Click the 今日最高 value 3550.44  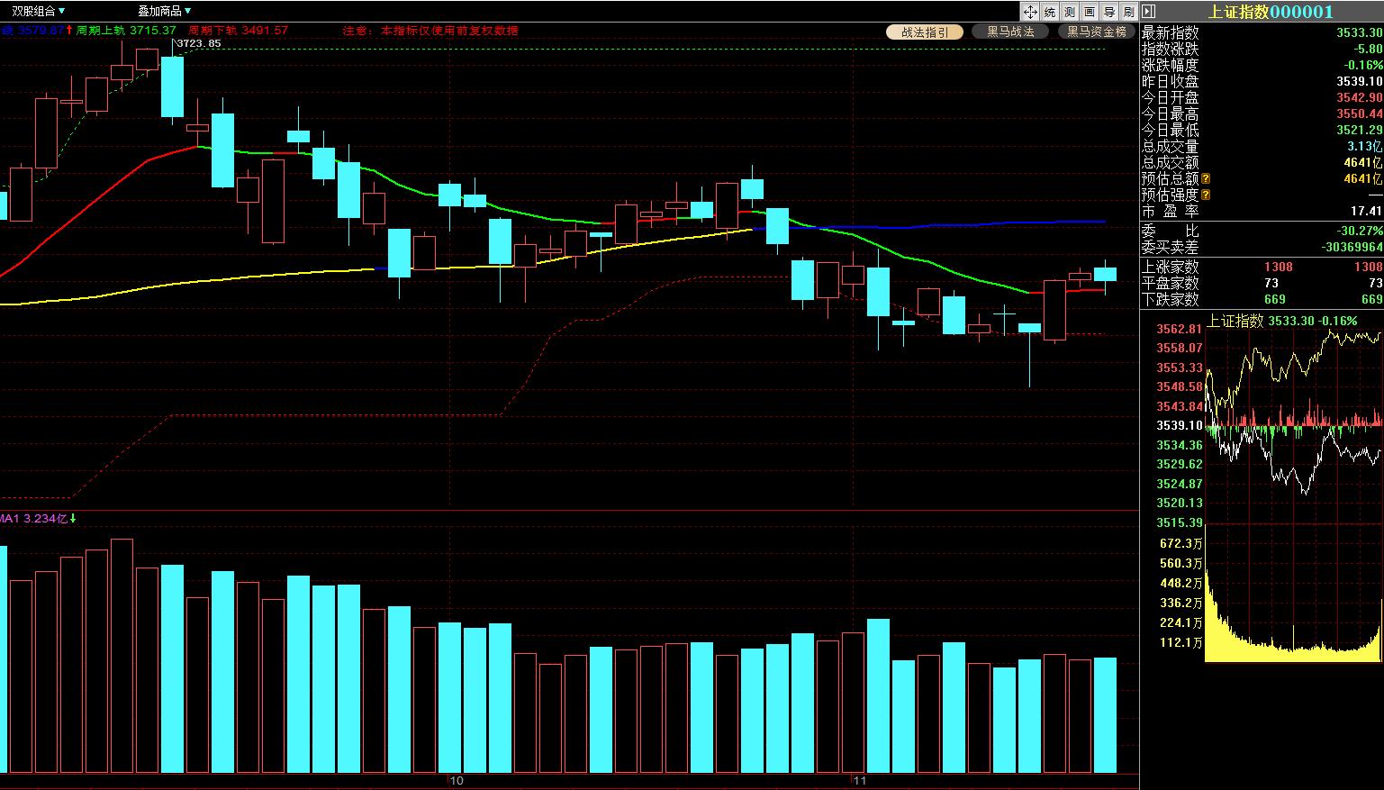coord(1360,114)
